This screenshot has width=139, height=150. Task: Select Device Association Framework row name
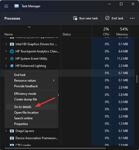pos(37,138)
